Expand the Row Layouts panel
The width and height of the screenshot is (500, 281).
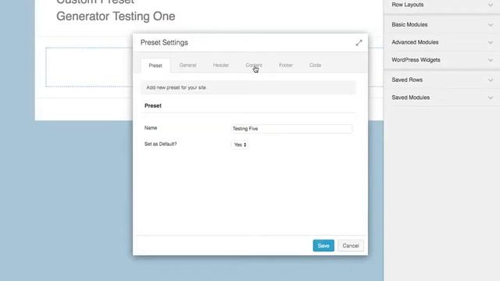point(442,5)
